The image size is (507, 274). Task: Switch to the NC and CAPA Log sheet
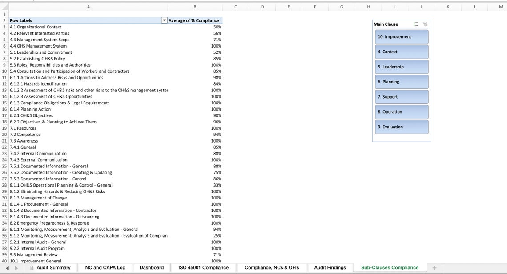pyautogui.click(x=105, y=267)
